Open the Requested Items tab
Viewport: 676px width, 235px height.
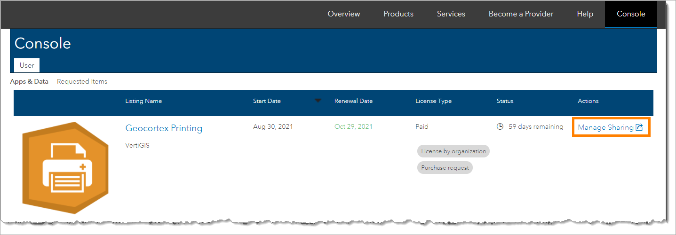[x=82, y=81]
